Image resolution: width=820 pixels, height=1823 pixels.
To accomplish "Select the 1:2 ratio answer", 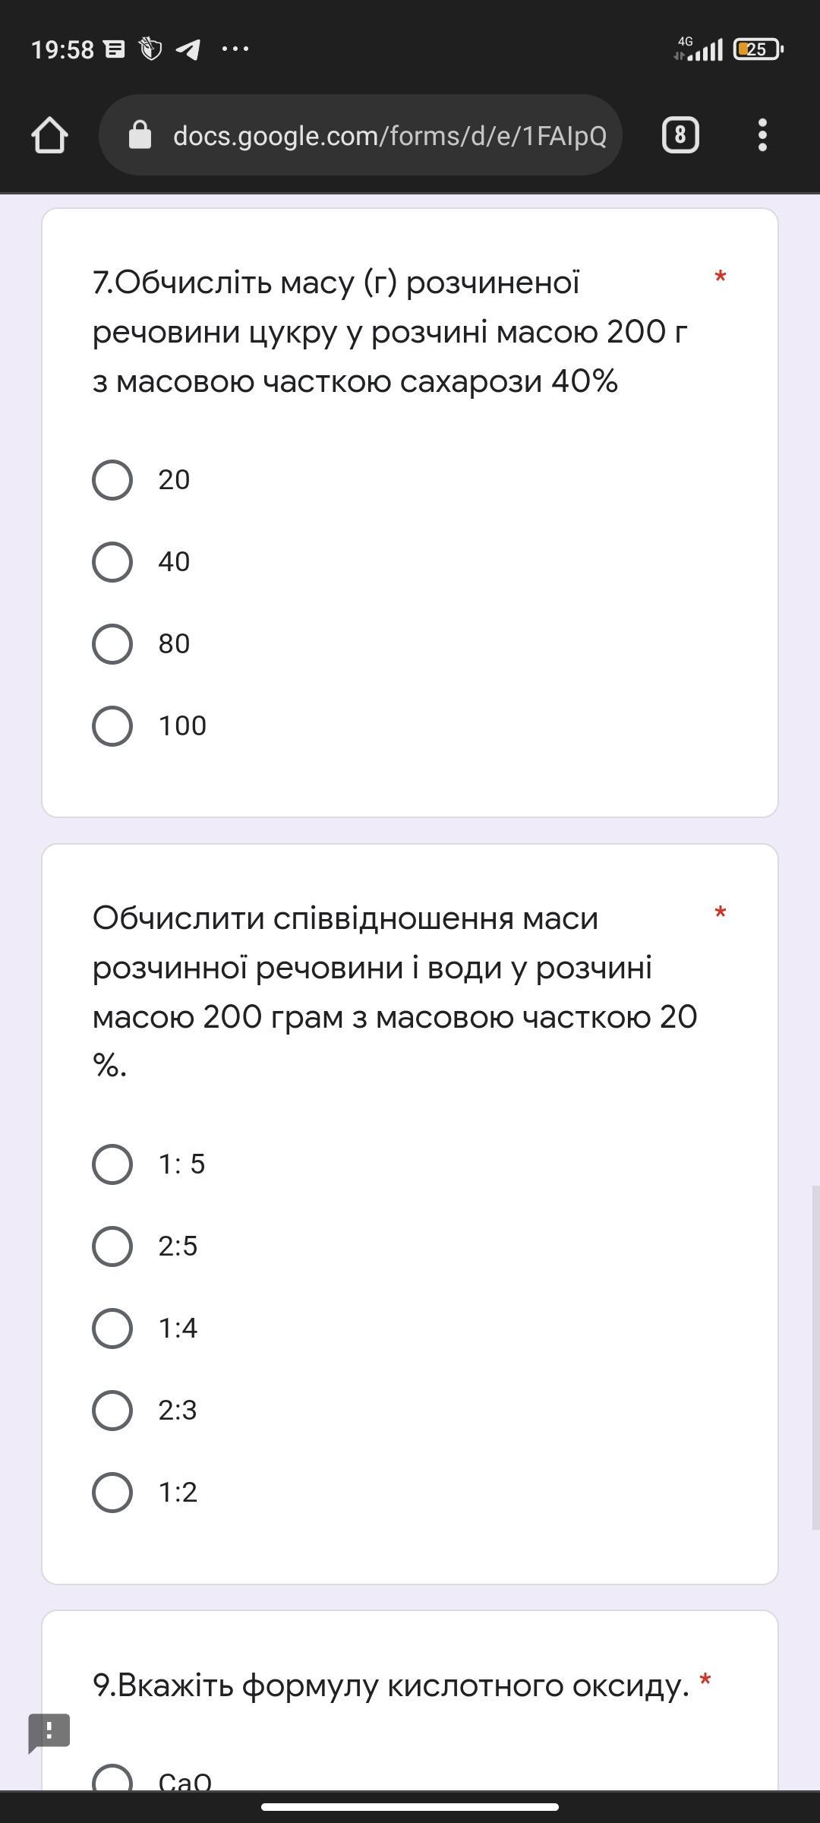I will [112, 1493].
